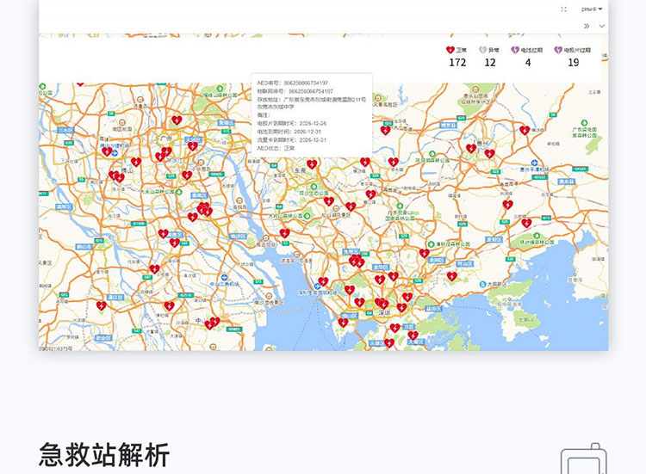Click the 急救站解析 section heading
This screenshot has height=474, width=646.
pyautogui.click(x=104, y=455)
